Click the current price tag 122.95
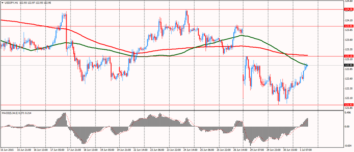354x152 pixels. 349,65
